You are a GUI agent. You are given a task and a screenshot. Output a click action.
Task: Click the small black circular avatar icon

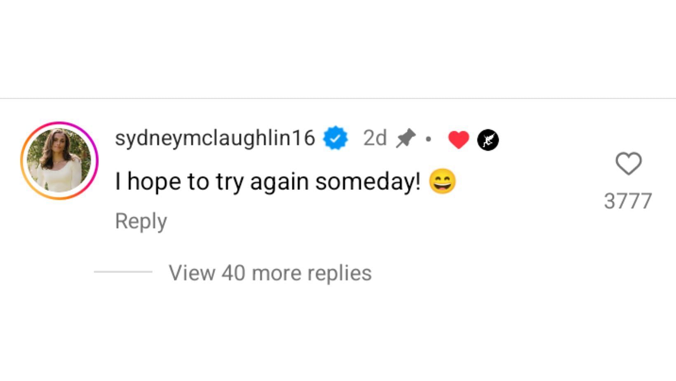click(488, 140)
